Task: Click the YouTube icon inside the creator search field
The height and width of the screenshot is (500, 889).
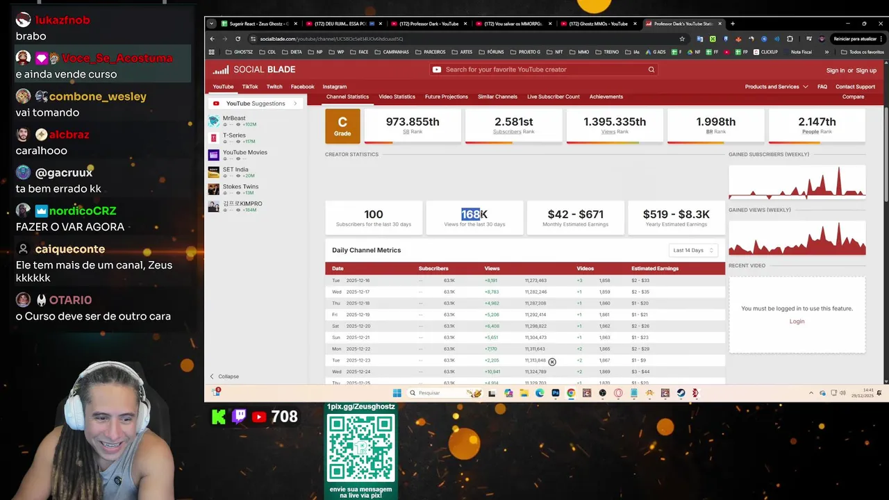Action: (x=437, y=69)
